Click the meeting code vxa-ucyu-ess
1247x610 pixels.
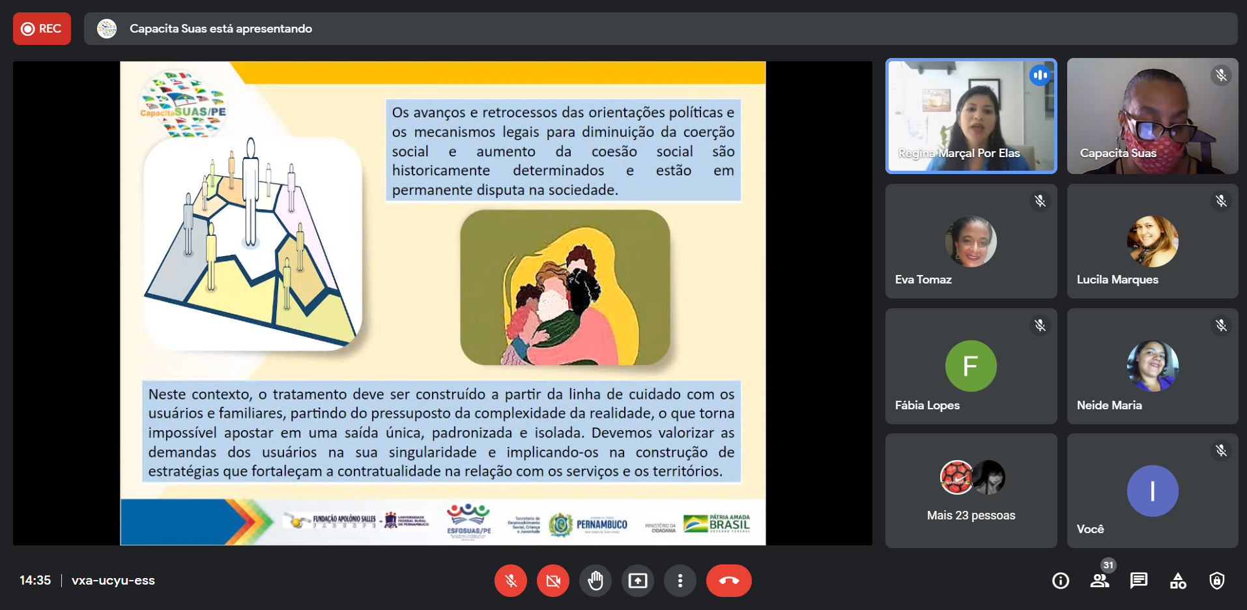[x=113, y=581]
